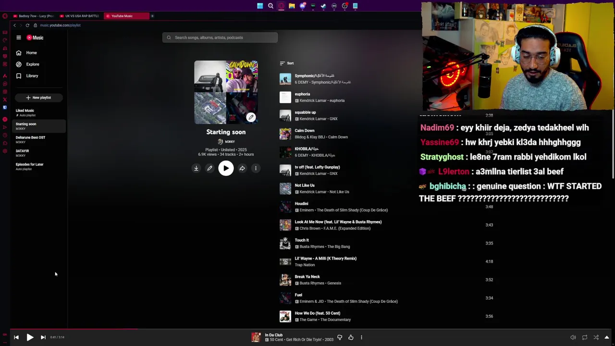Open Instagram in the Opera sidebar

(5, 91)
